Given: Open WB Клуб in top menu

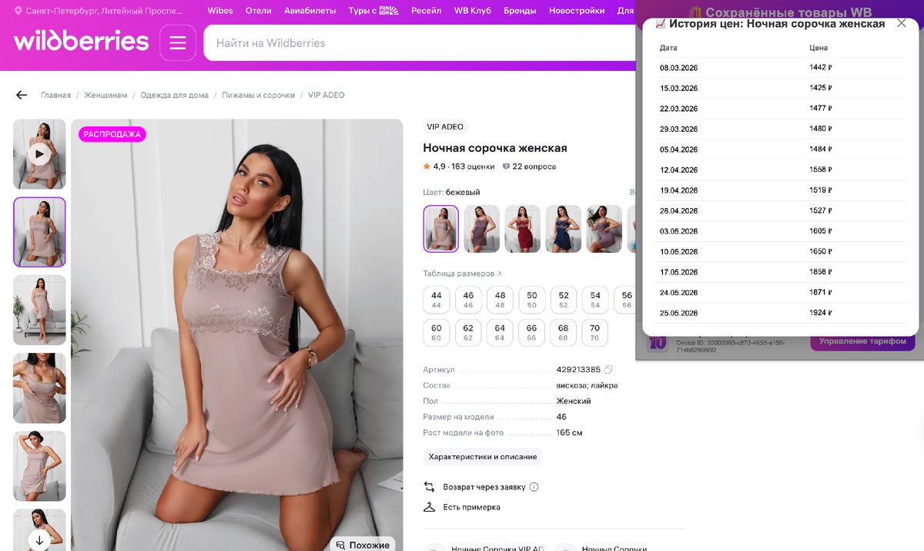Looking at the screenshot, I should [x=473, y=11].
